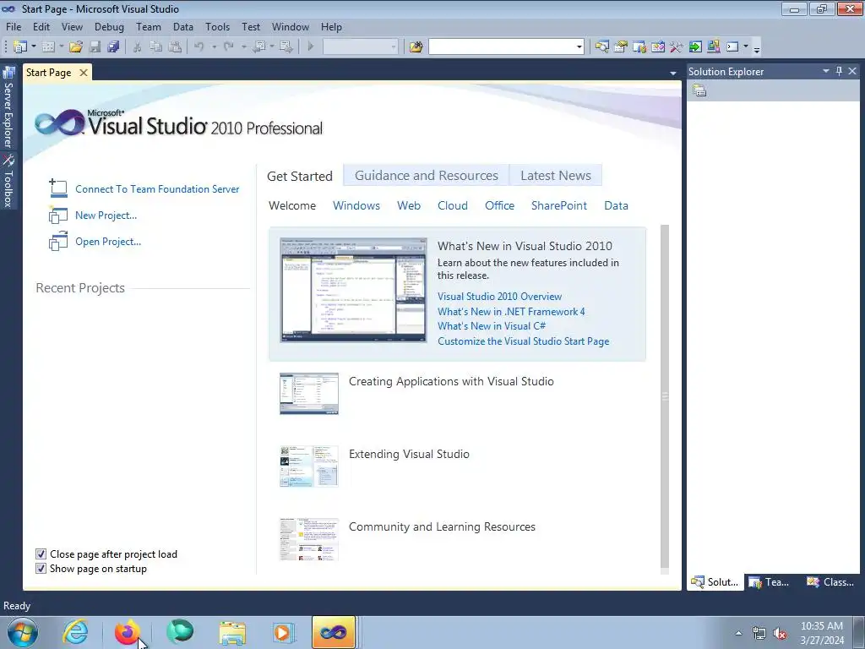The width and height of the screenshot is (865, 649).
Task: Open the Navigate Backward dropdown arrow
Action: [272, 47]
